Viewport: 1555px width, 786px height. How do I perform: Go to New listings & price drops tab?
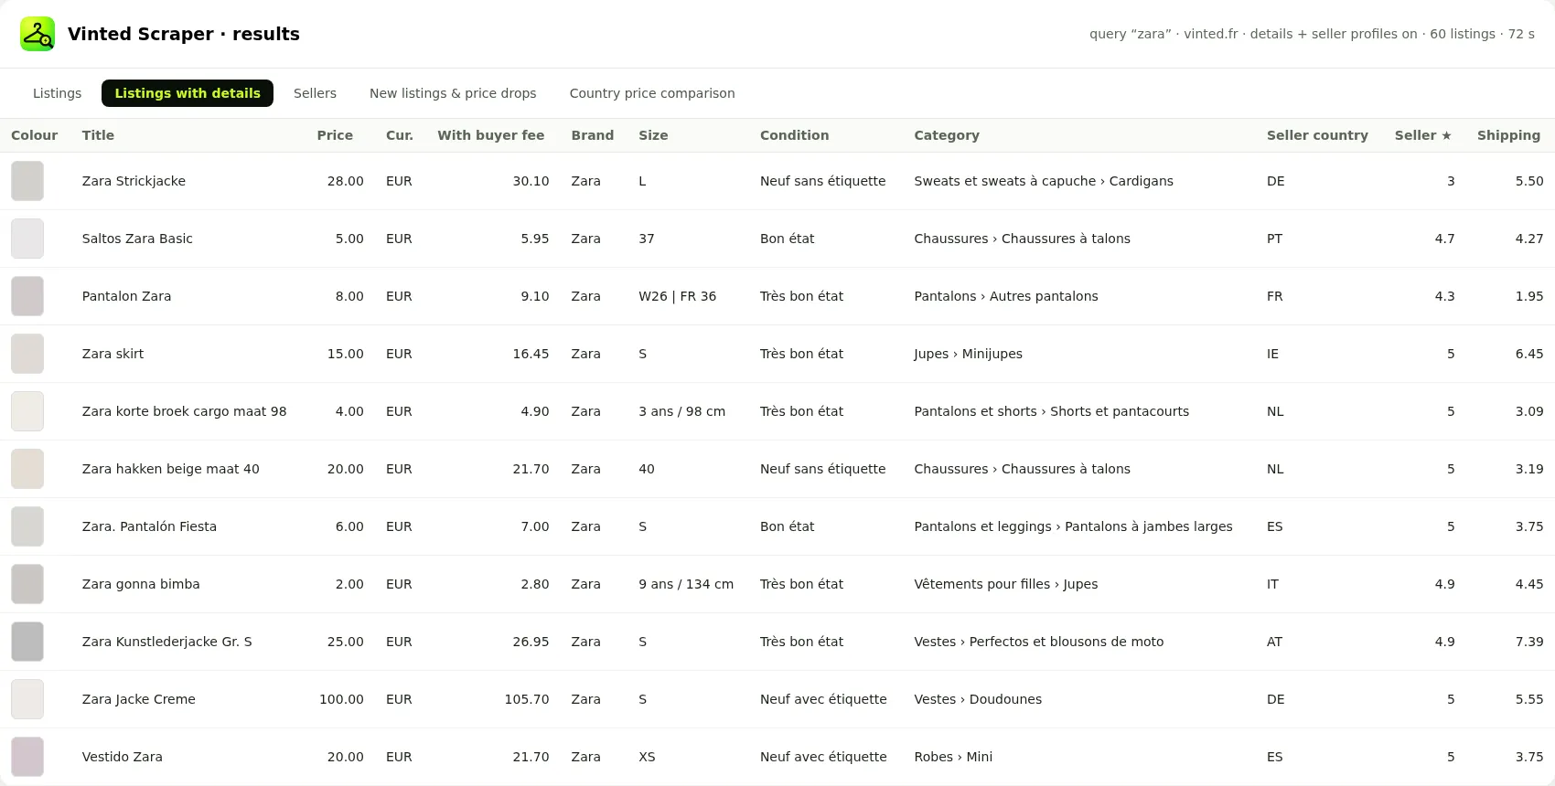pos(453,93)
